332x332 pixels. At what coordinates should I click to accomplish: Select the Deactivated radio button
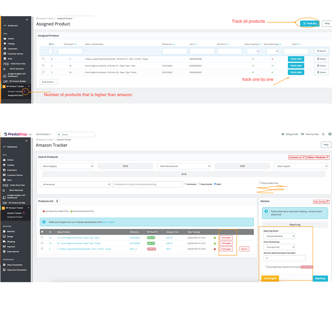[x=199, y=184]
